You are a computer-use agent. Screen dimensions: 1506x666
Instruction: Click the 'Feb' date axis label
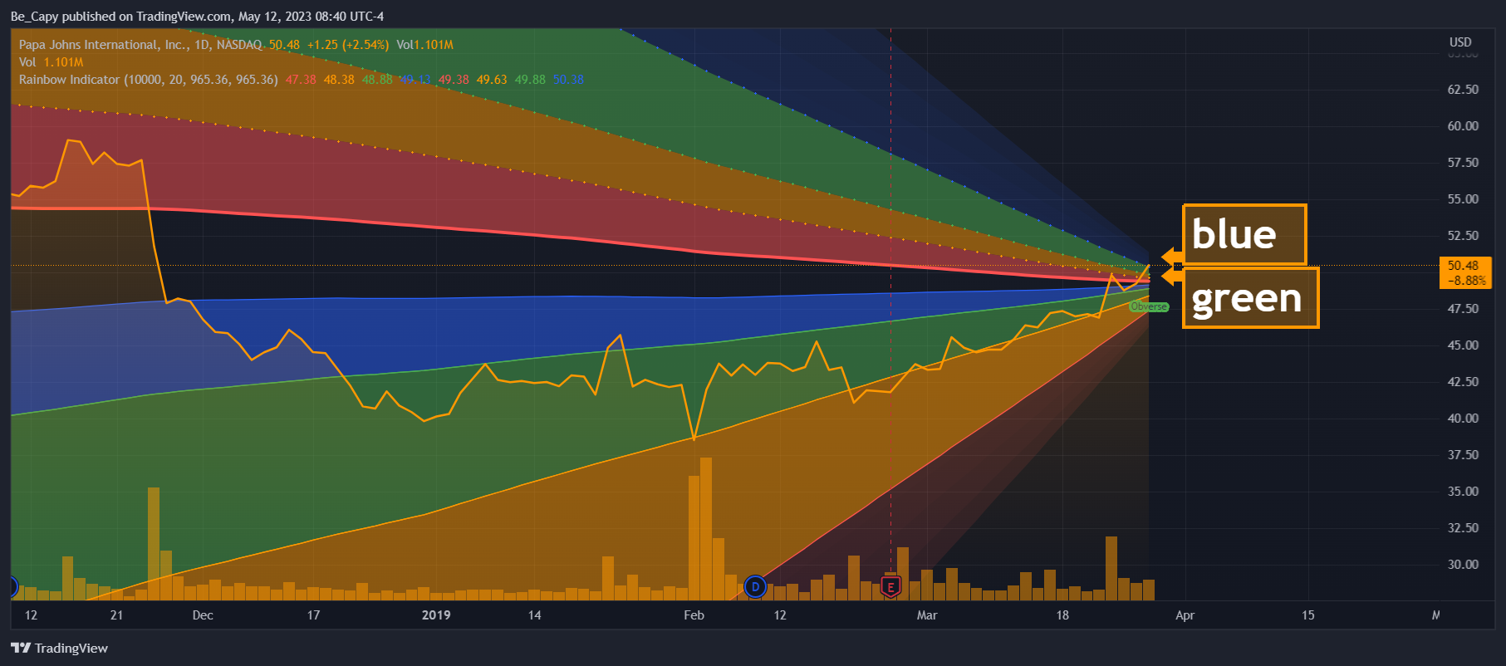click(694, 615)
